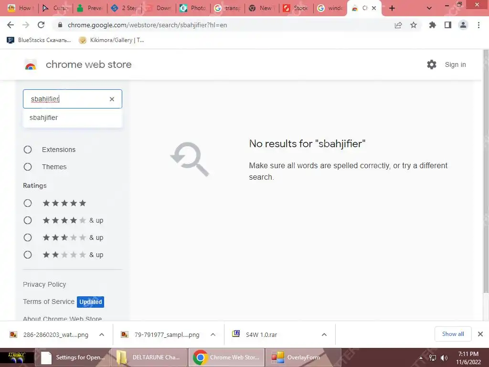Click the address bar URL
The height and width of the screenshot is (367, 489).
147,25
